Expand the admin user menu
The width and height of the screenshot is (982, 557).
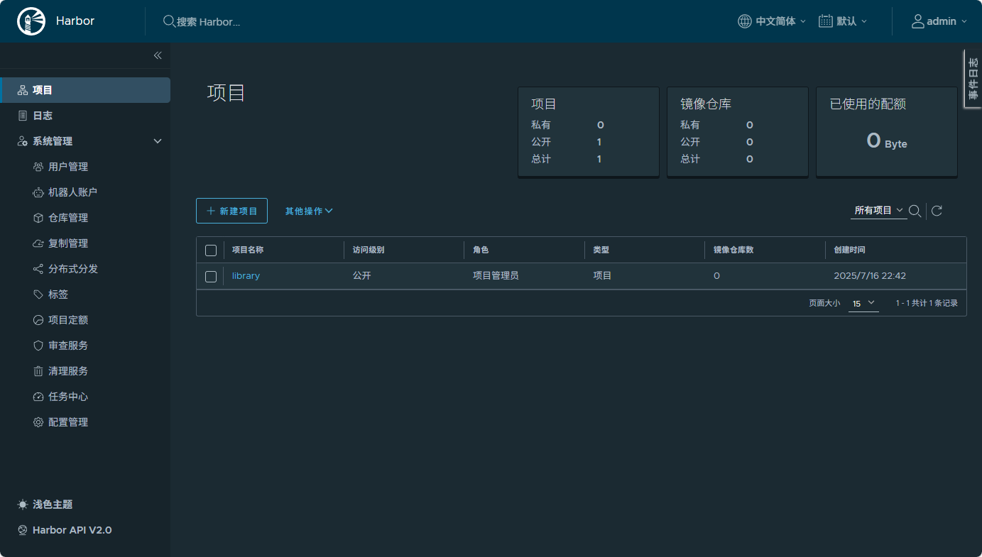(x=939, y=21)
